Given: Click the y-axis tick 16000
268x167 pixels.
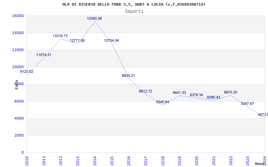Looking at the screenshot, I should [x=18, y=16].
